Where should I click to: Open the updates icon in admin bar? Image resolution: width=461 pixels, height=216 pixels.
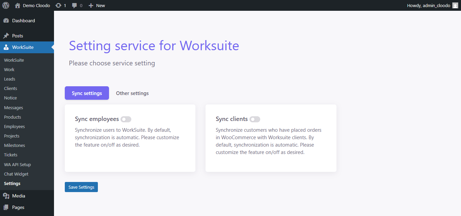click(x=58, y=5)
